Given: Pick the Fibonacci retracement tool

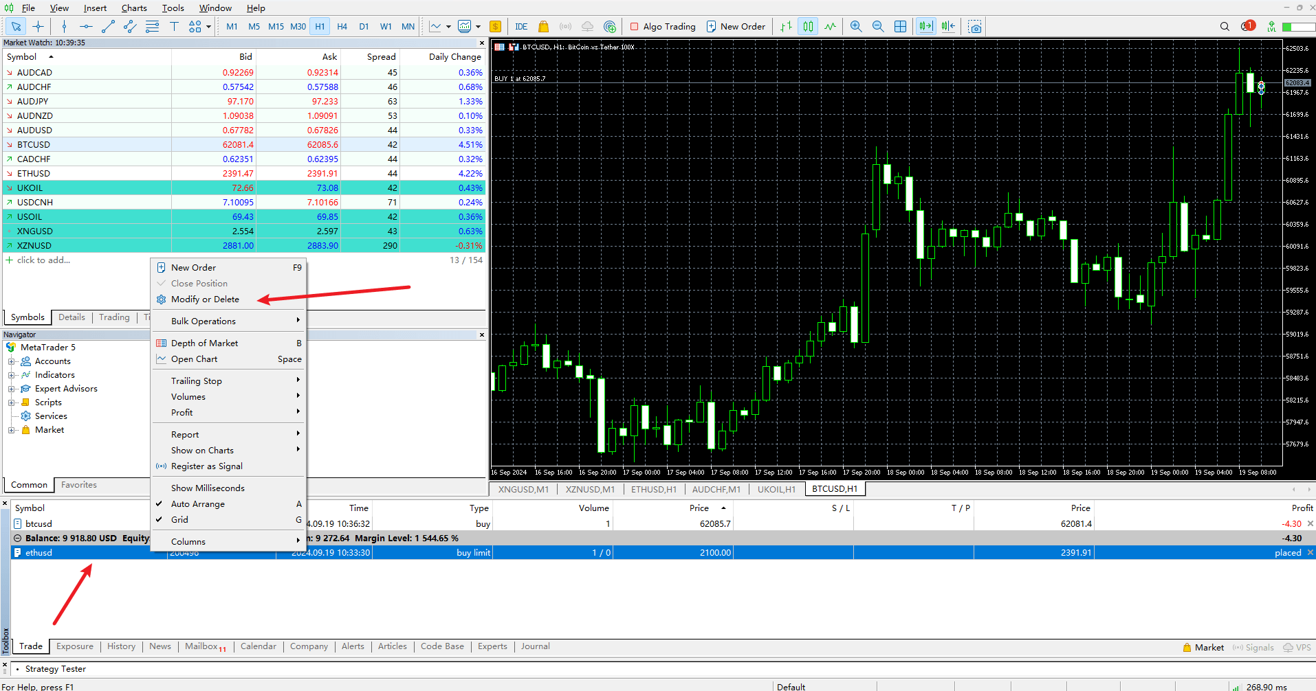Looking at the screenshot, I should (x=152, y=27).
